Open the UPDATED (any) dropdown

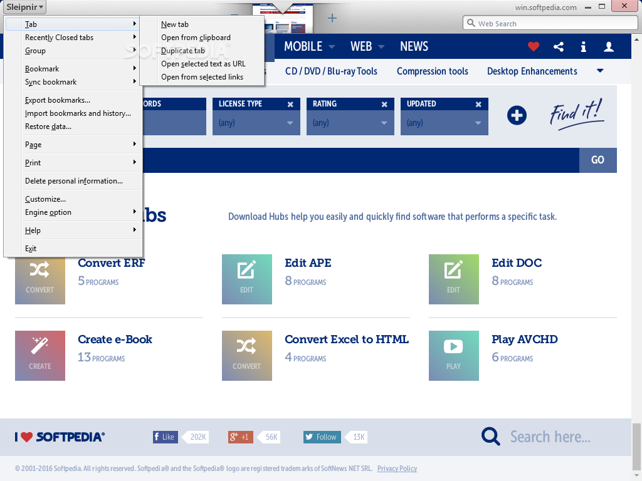pyautogui.click(x=445, y=123)
